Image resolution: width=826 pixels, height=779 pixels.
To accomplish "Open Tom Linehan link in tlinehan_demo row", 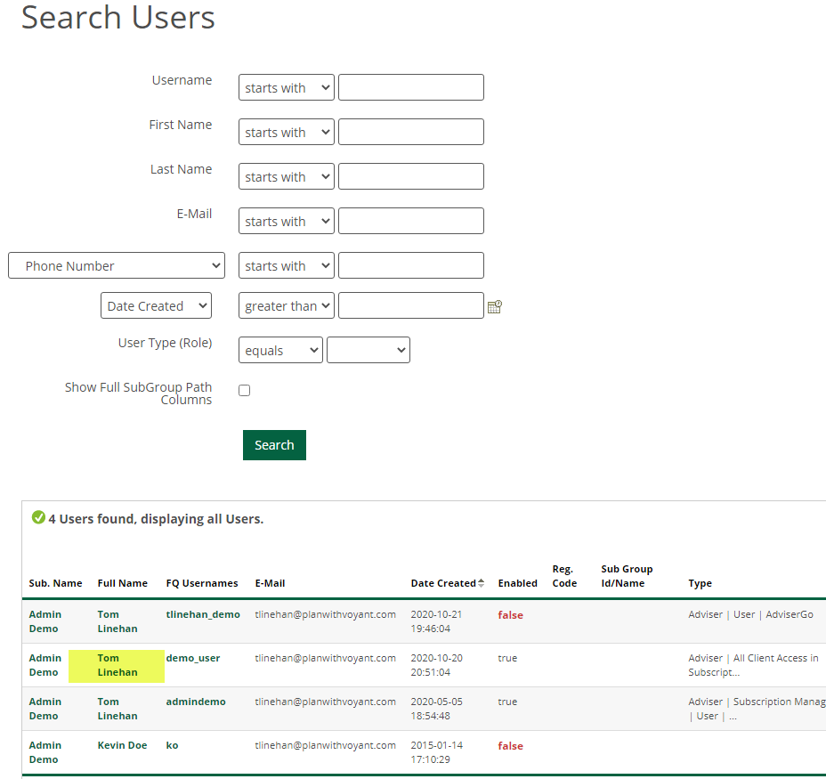I will [117, 622].
